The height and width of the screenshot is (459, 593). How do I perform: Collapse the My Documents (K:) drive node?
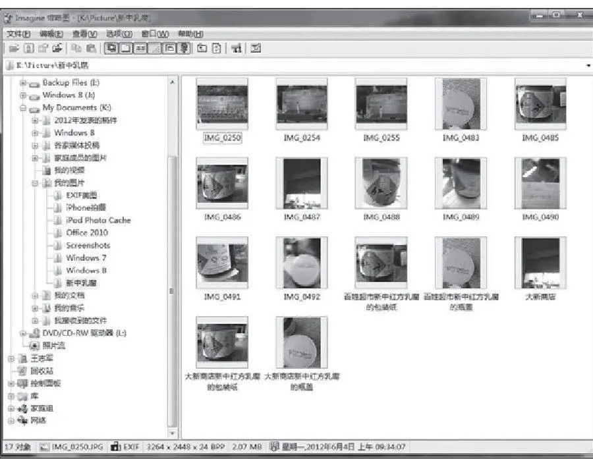click(x=23, y=108)
